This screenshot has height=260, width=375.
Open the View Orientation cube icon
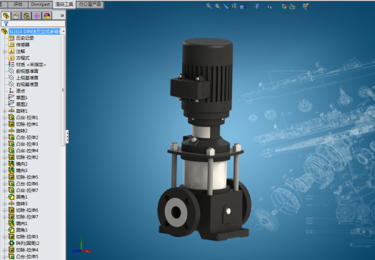[x=243, y=6]
